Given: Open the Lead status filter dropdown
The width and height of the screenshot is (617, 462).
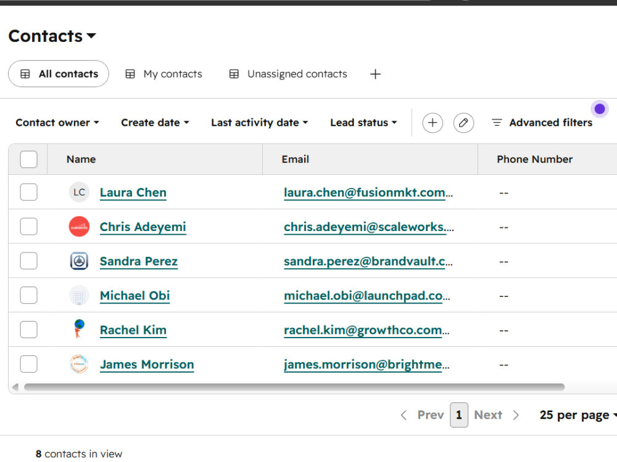Looking at the screenshot, I should [363, 123].
